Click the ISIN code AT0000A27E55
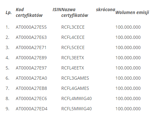 31,27
